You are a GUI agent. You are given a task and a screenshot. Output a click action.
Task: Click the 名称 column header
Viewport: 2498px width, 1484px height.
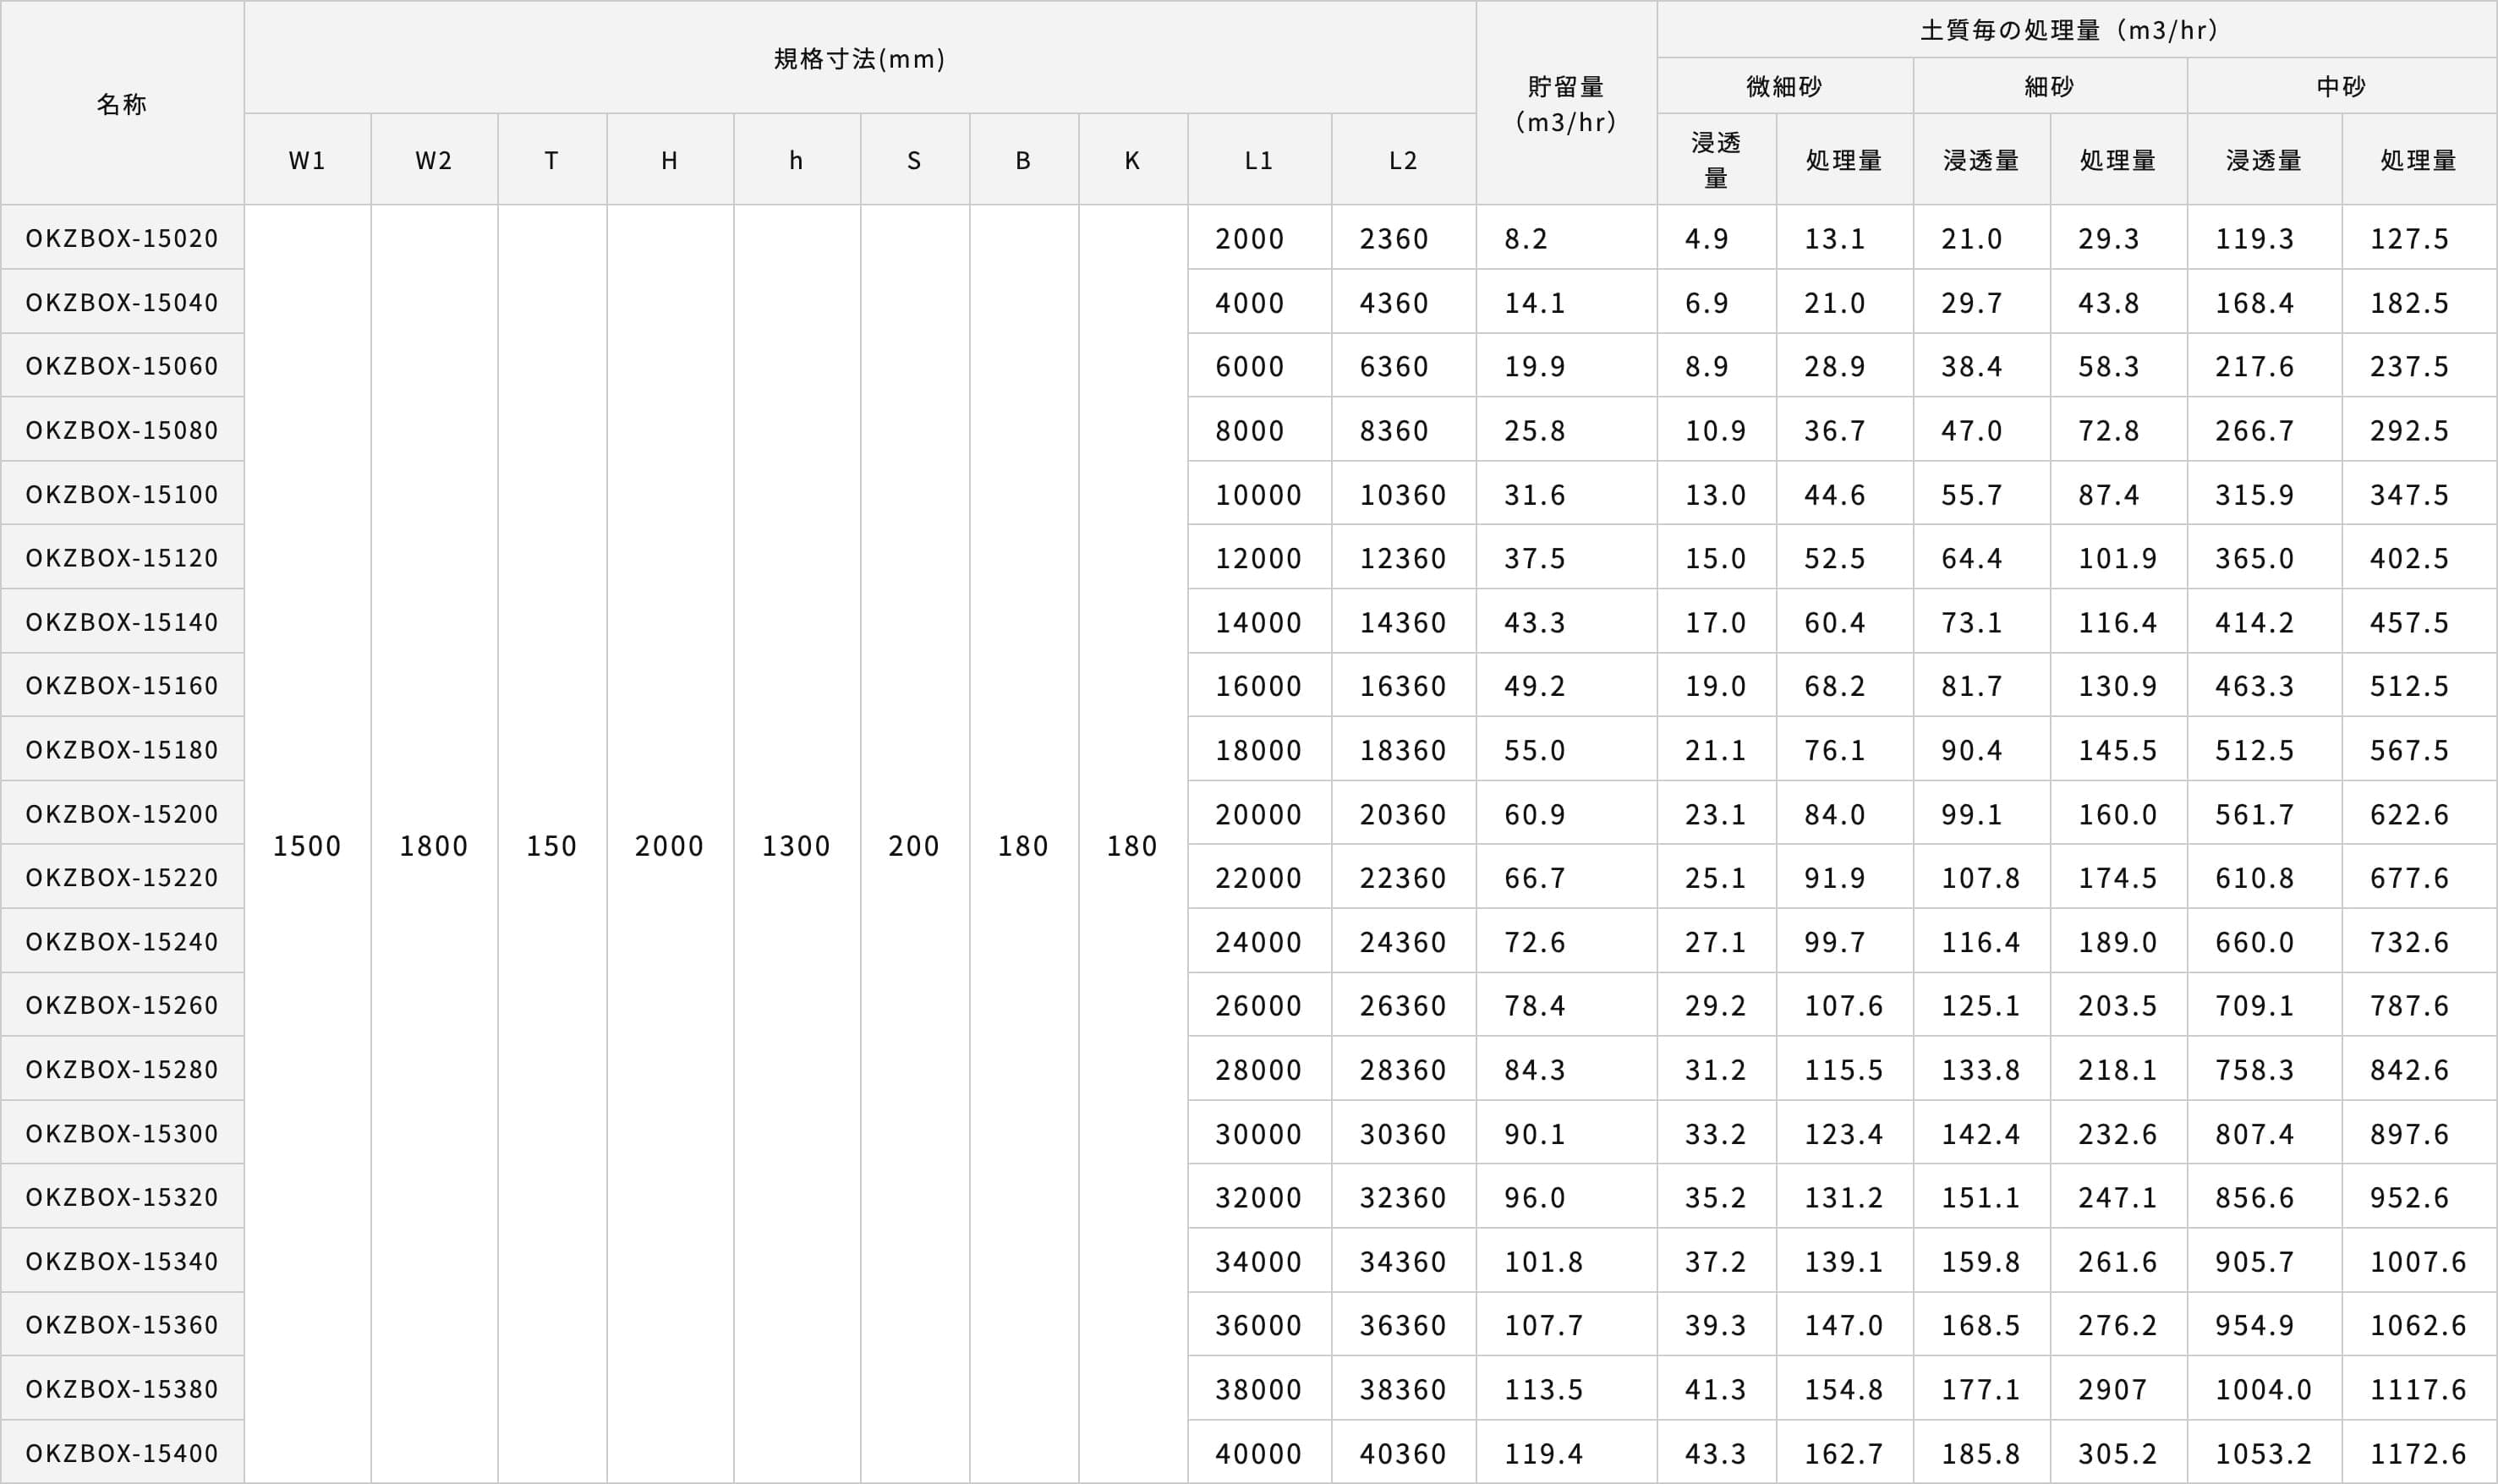coord(122,104)
